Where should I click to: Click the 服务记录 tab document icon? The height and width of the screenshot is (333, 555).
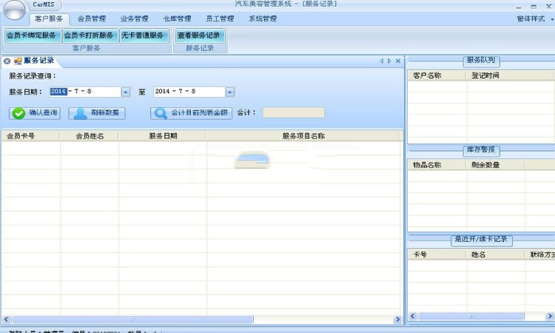pos(18,61)
